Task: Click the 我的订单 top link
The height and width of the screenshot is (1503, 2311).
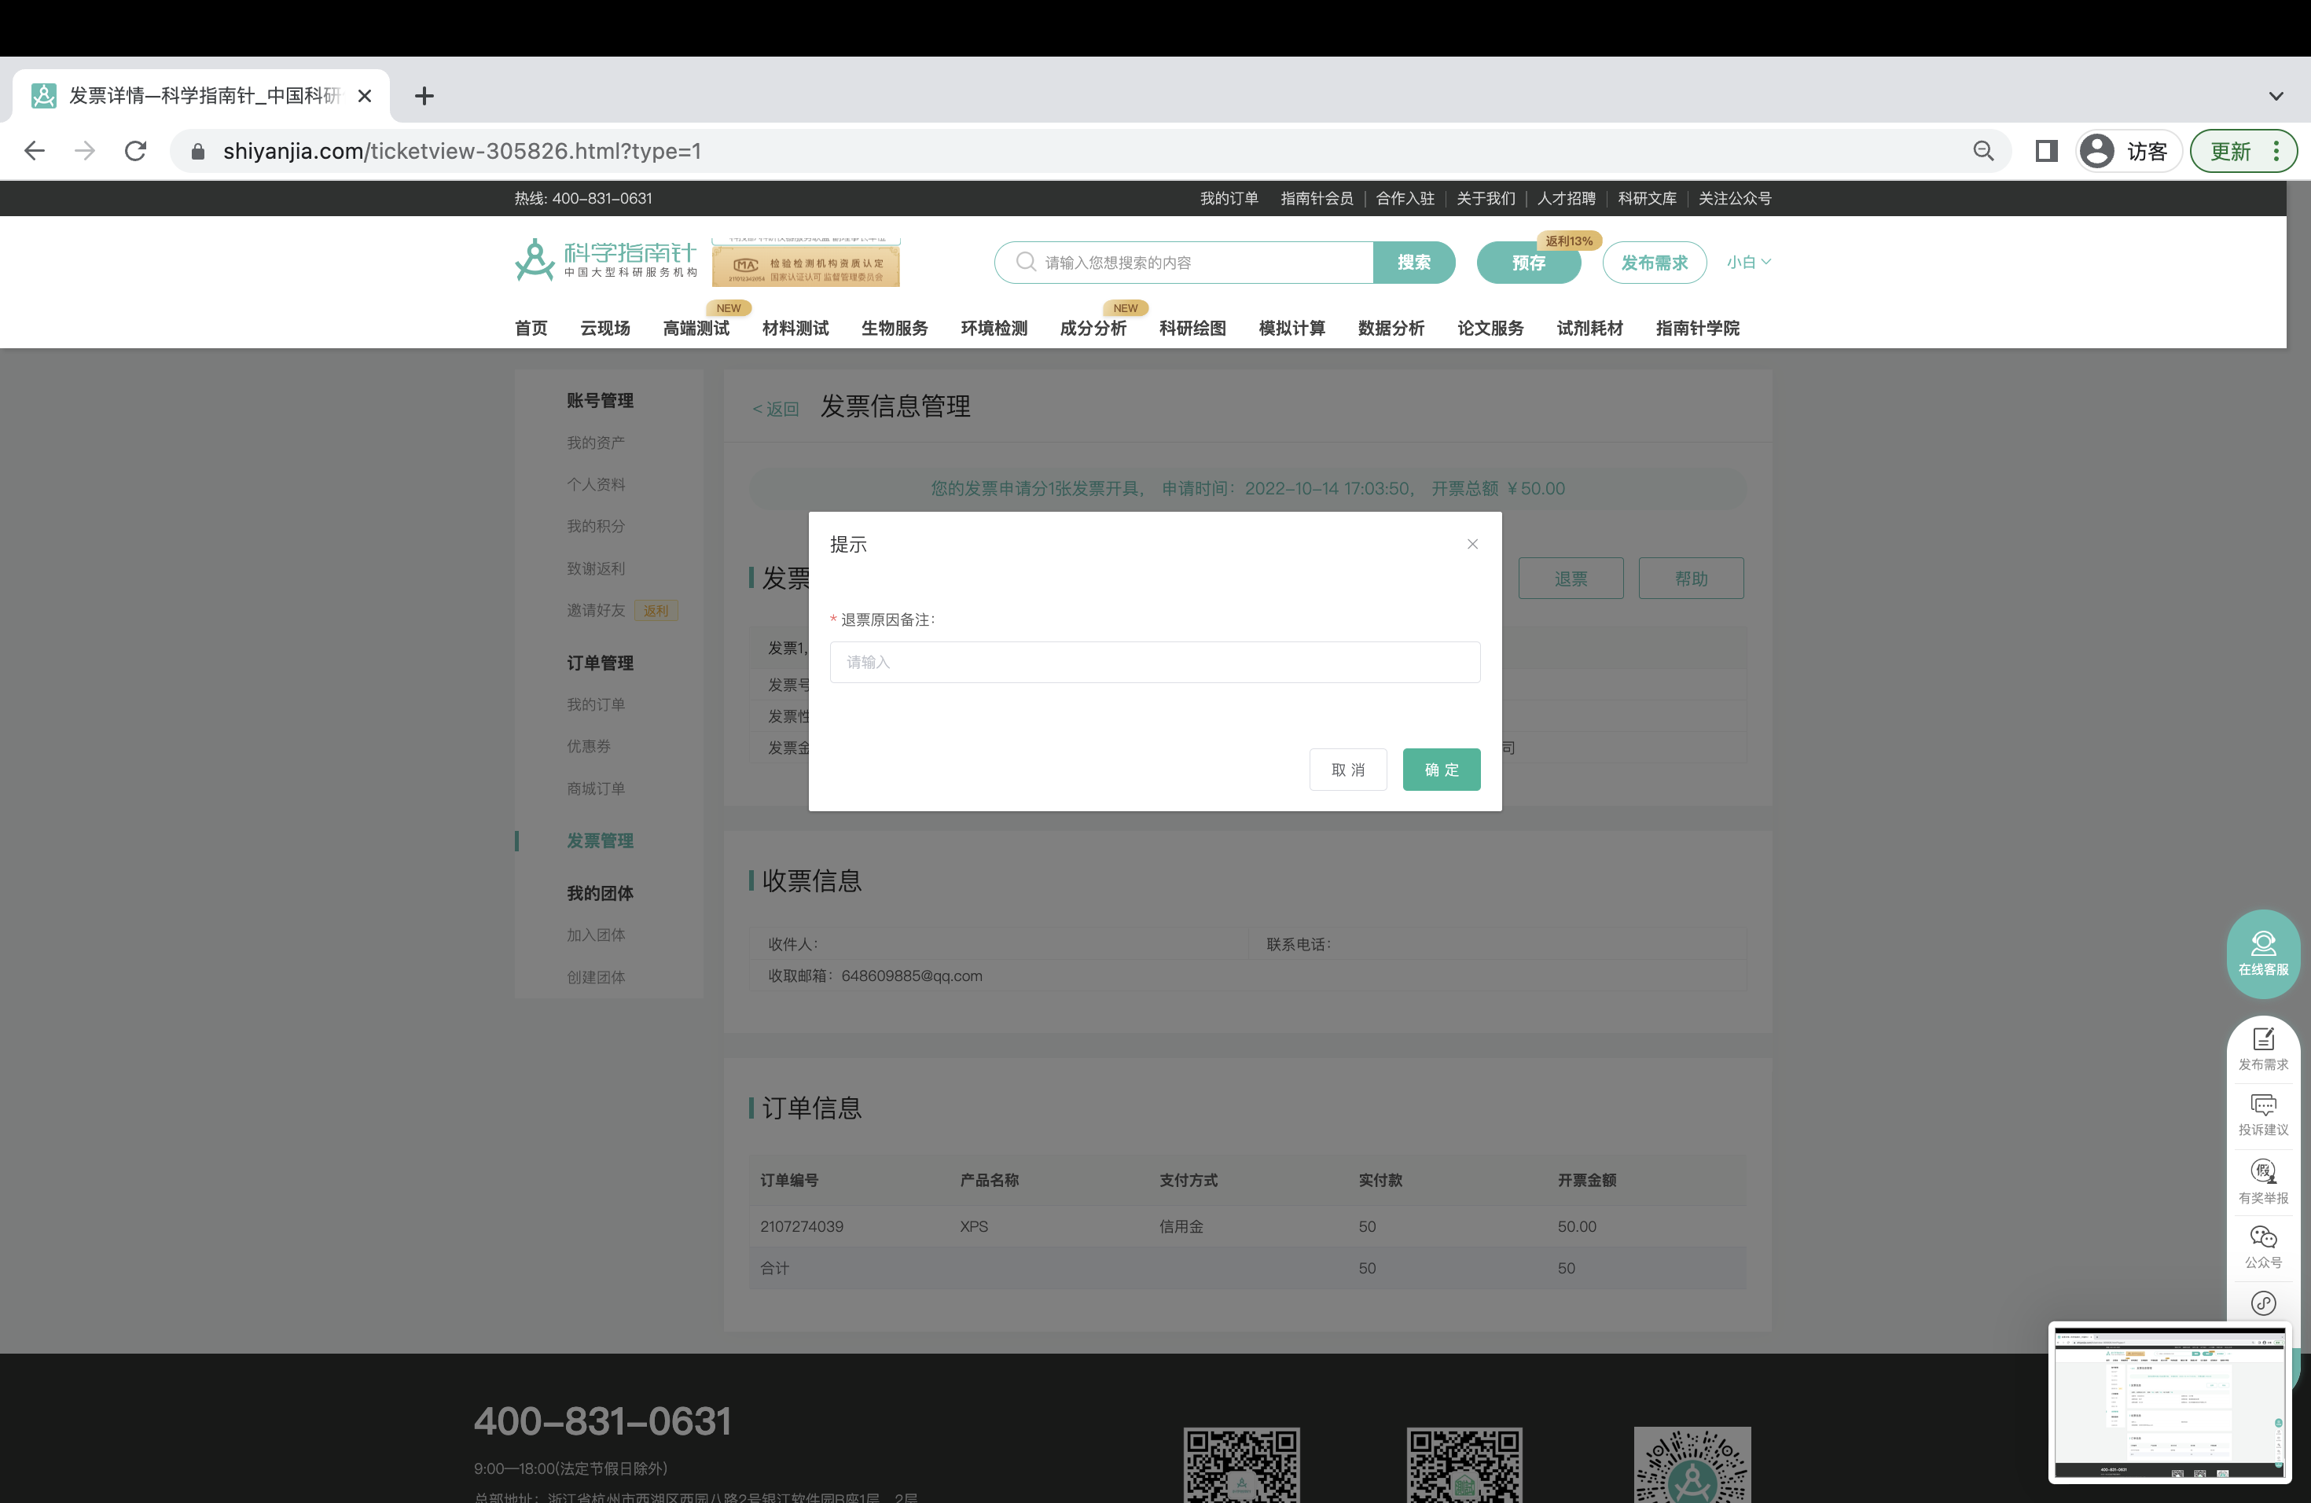Action: click(1229, 198)
